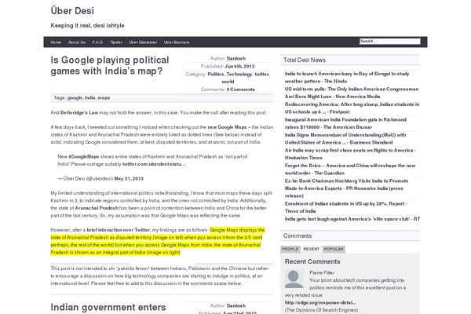Open the twitter.com/uberdesi/statu... link

[154, 164]
